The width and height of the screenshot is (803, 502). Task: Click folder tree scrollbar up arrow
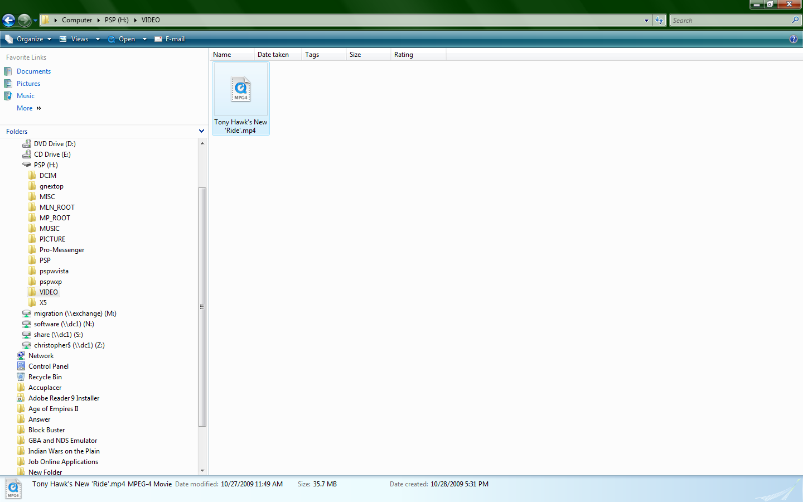point(202,143)
